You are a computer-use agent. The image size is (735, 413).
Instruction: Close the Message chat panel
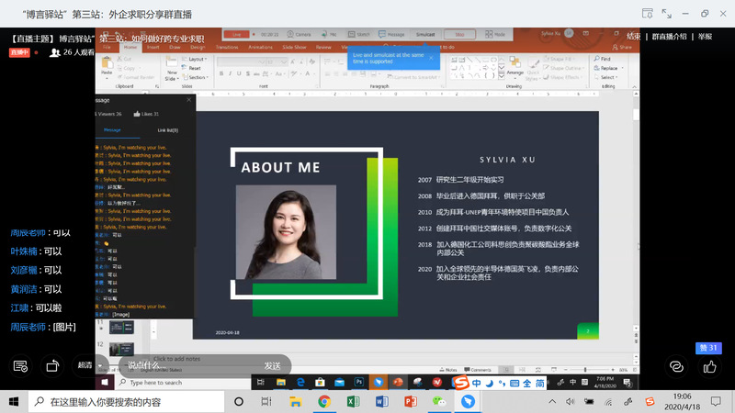click(x=189, y=100)
